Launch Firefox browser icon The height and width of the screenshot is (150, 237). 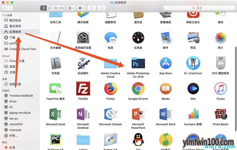(111, 89)
